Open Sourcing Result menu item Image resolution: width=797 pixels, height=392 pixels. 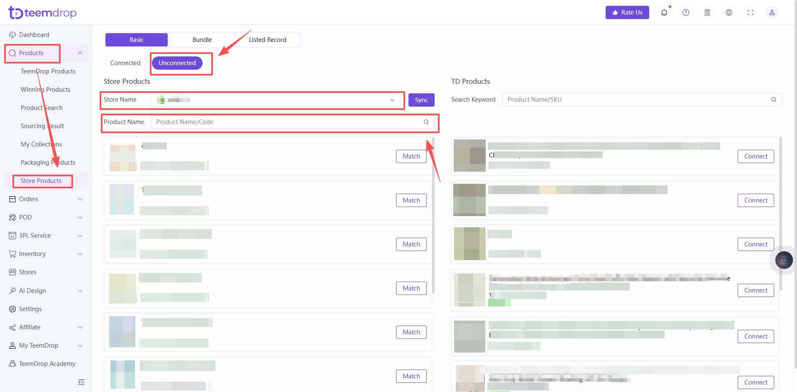coord(42,126)
